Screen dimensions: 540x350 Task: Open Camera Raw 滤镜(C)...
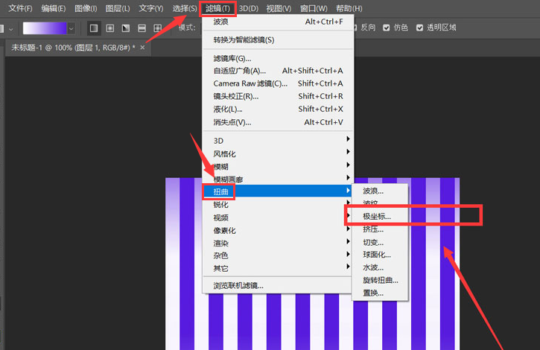278,83
